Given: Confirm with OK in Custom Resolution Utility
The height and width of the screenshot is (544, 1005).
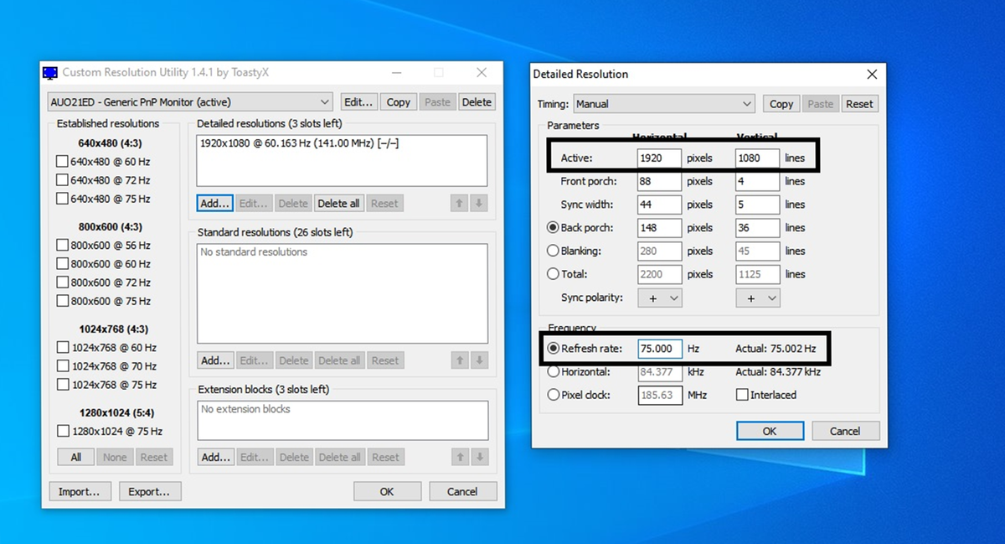Looking at the screenshot, I should point(387,492).
